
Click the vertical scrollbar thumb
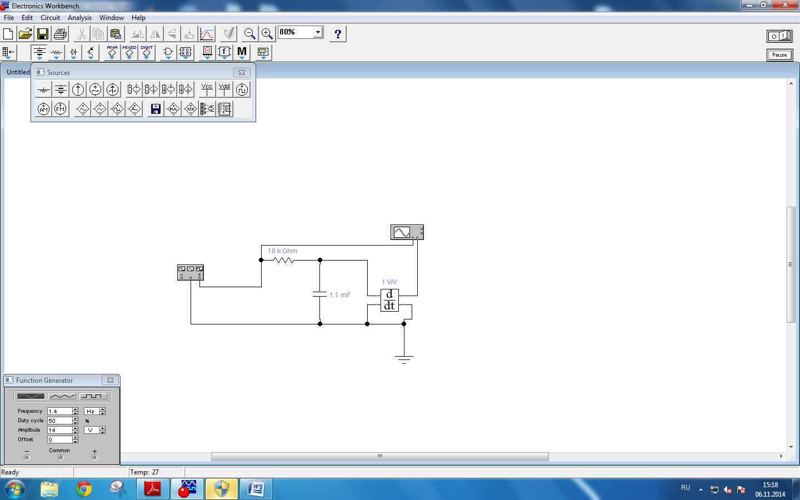coord(791,264)
